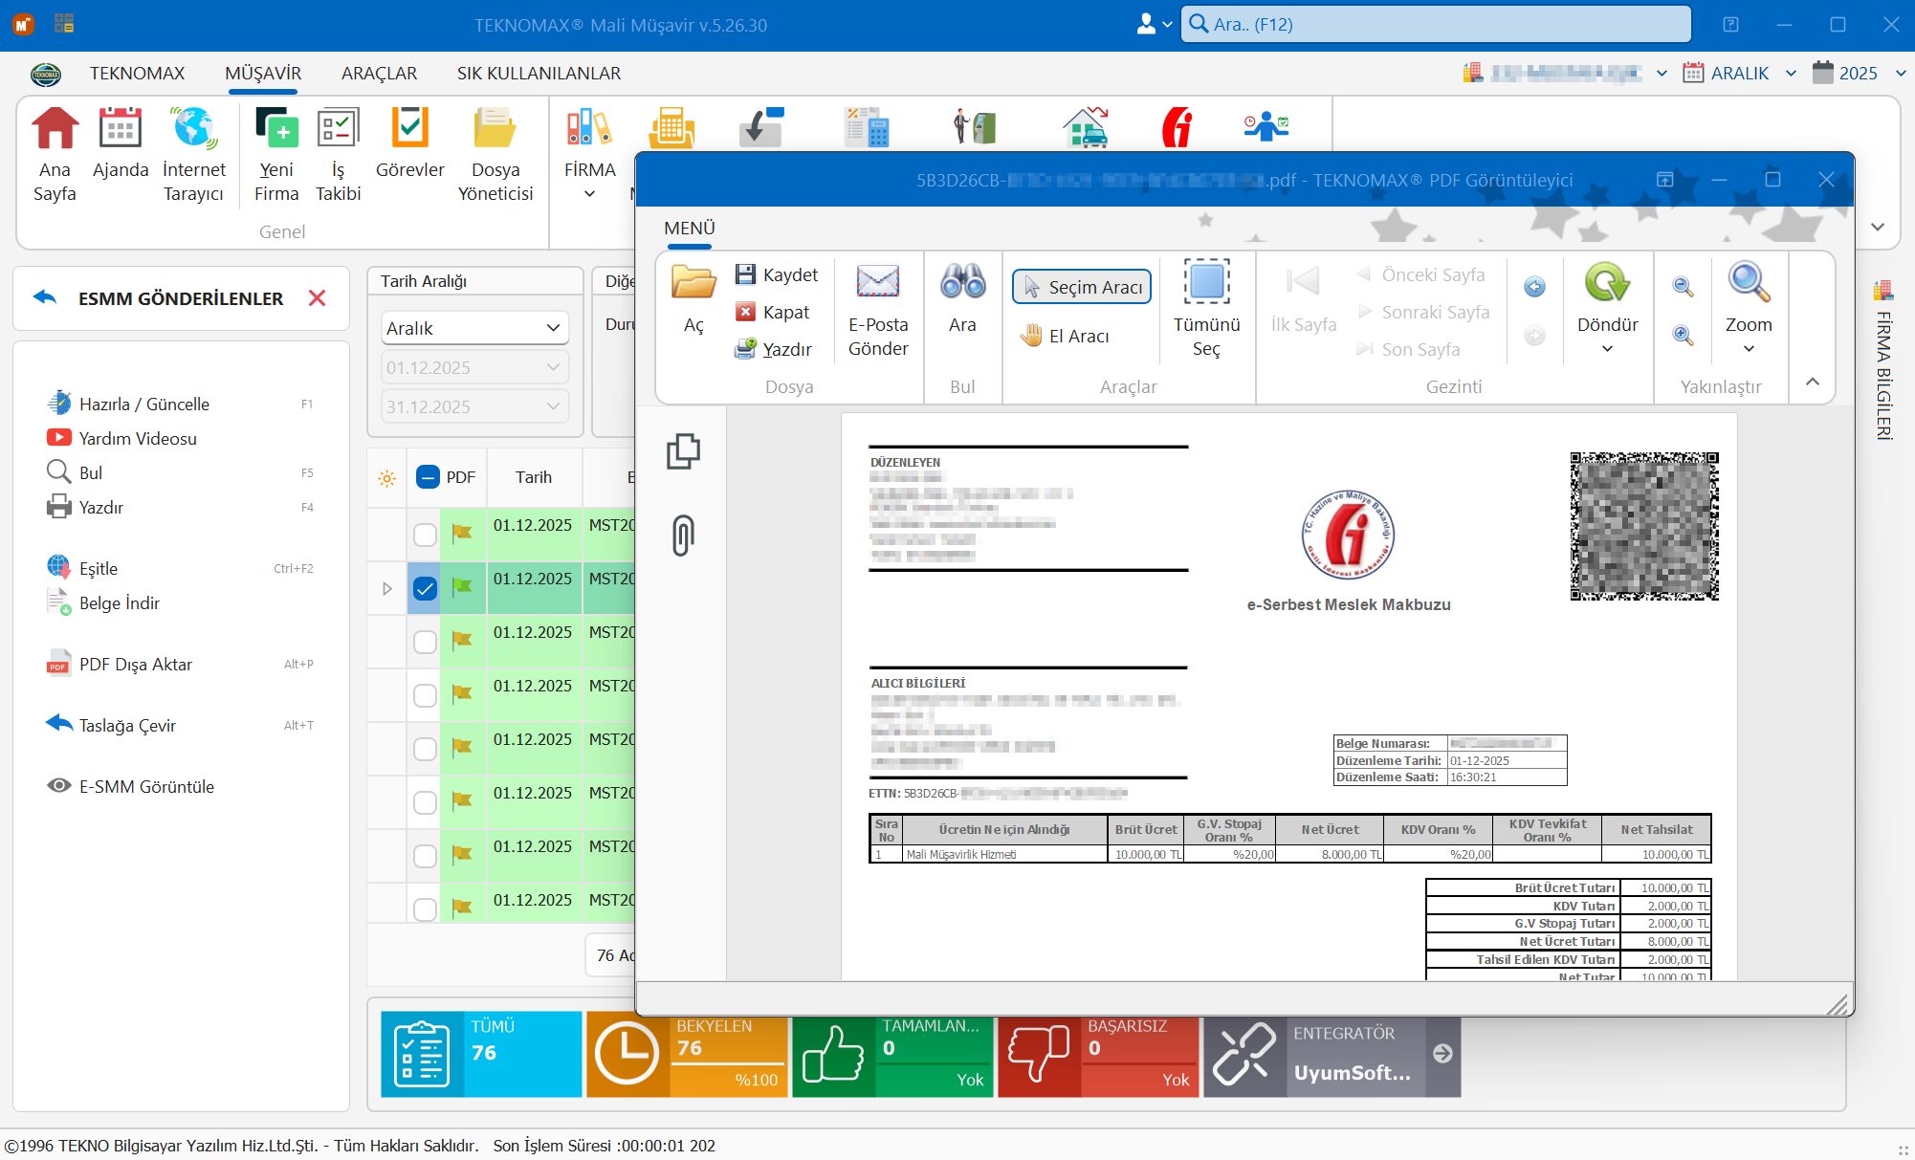Open the Ajanda calendar

121,142
